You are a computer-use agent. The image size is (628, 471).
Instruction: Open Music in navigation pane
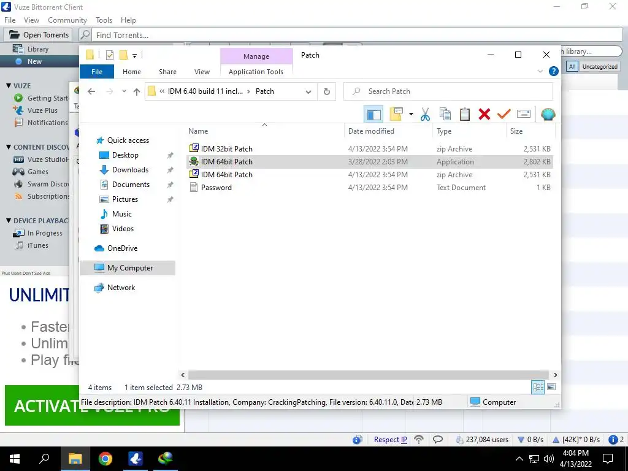[x=122, y=214]
